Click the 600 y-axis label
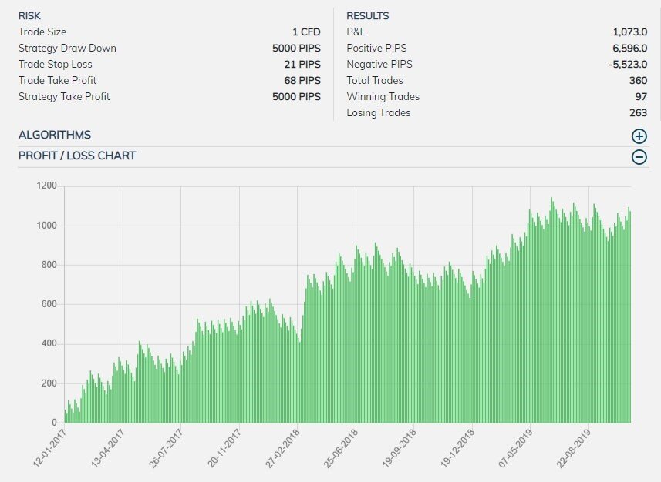The height and width of the screenshot is (482, 661). coord(49,304)
